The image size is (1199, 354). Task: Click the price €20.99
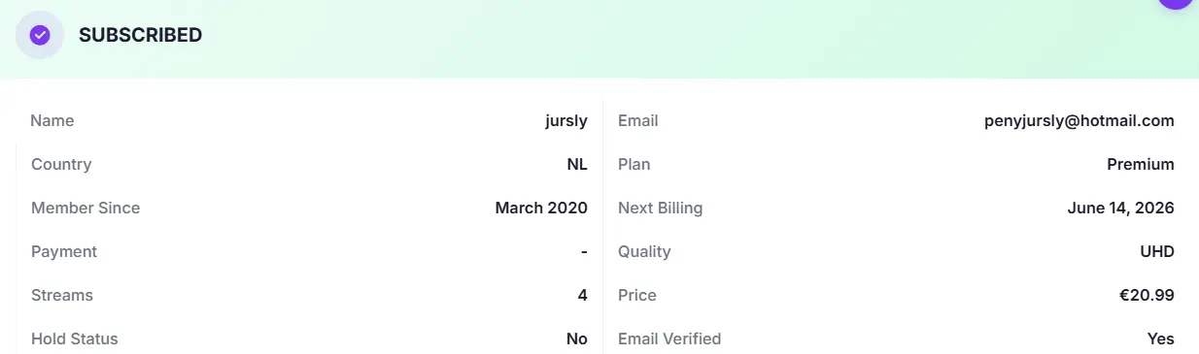1147,295
